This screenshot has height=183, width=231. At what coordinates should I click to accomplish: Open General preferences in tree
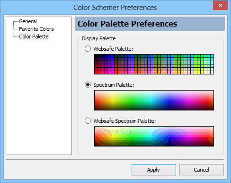coord(28,21)
